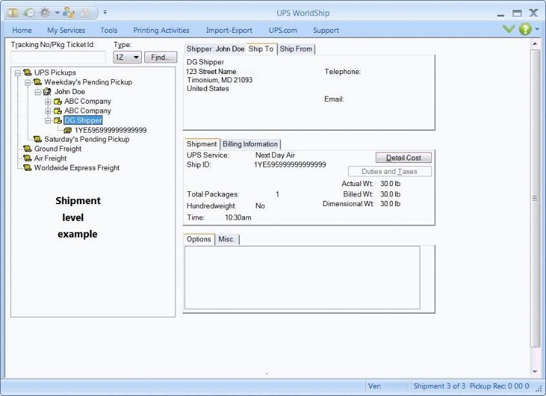The width and height of the screenshot is (546, 396).
Task: Select DG Shipper in the pickup tree
Action: (x=83, y=120)
